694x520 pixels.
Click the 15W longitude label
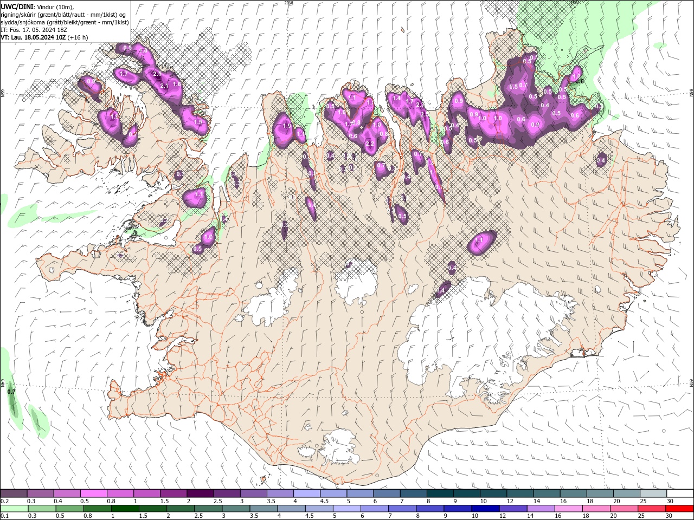[574, 3]
